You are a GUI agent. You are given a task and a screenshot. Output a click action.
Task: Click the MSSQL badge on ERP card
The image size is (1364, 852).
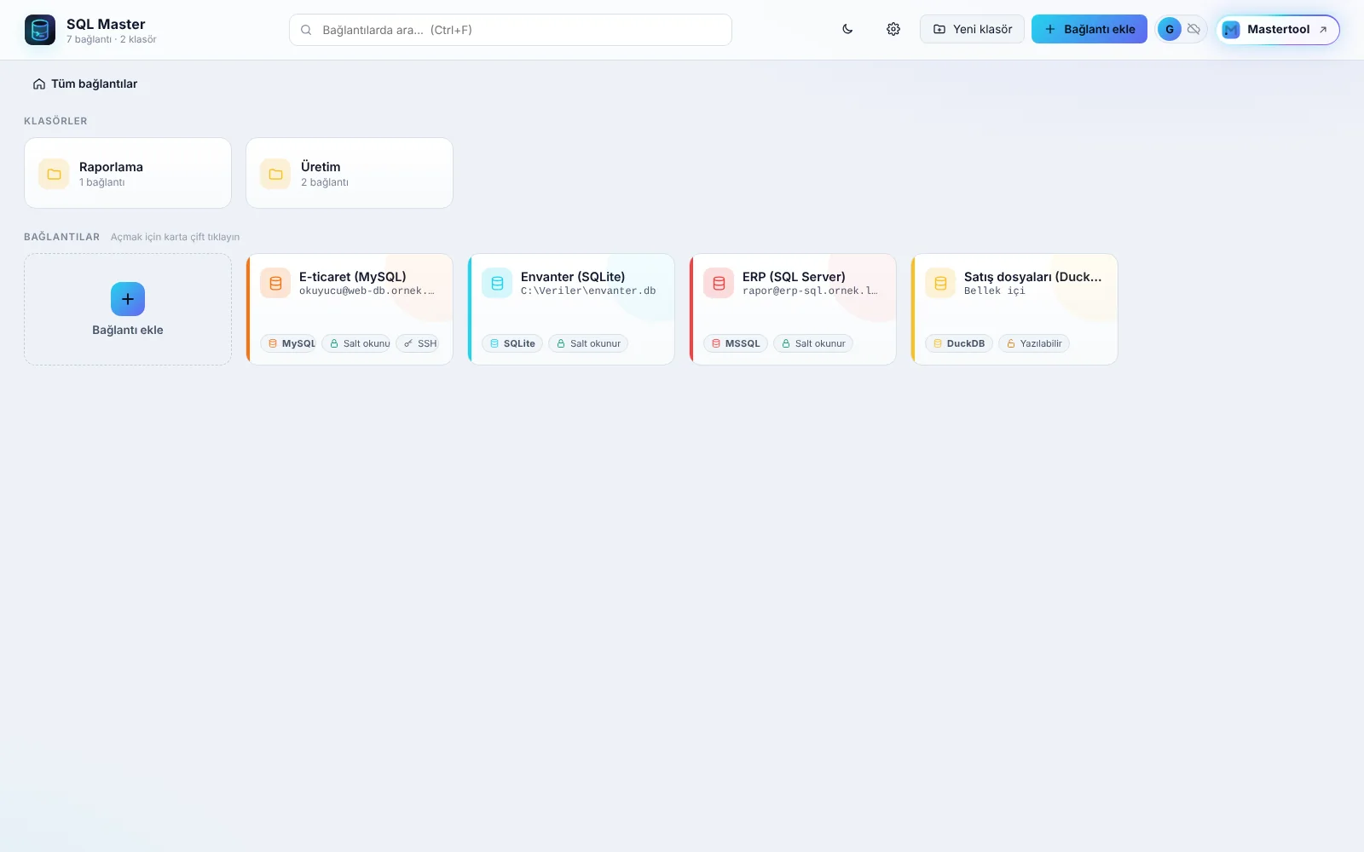[736, 343]
